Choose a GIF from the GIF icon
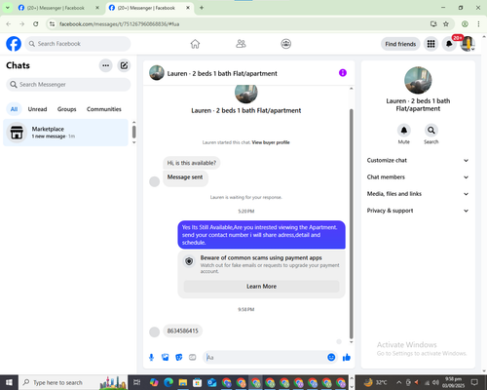The image size is (487, 390). click(193, 358)
